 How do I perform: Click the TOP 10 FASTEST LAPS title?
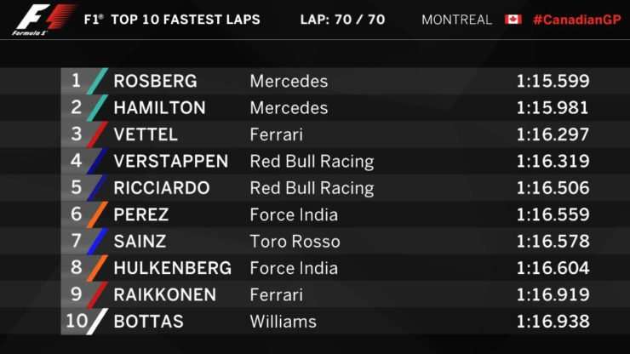click(186, 20)
